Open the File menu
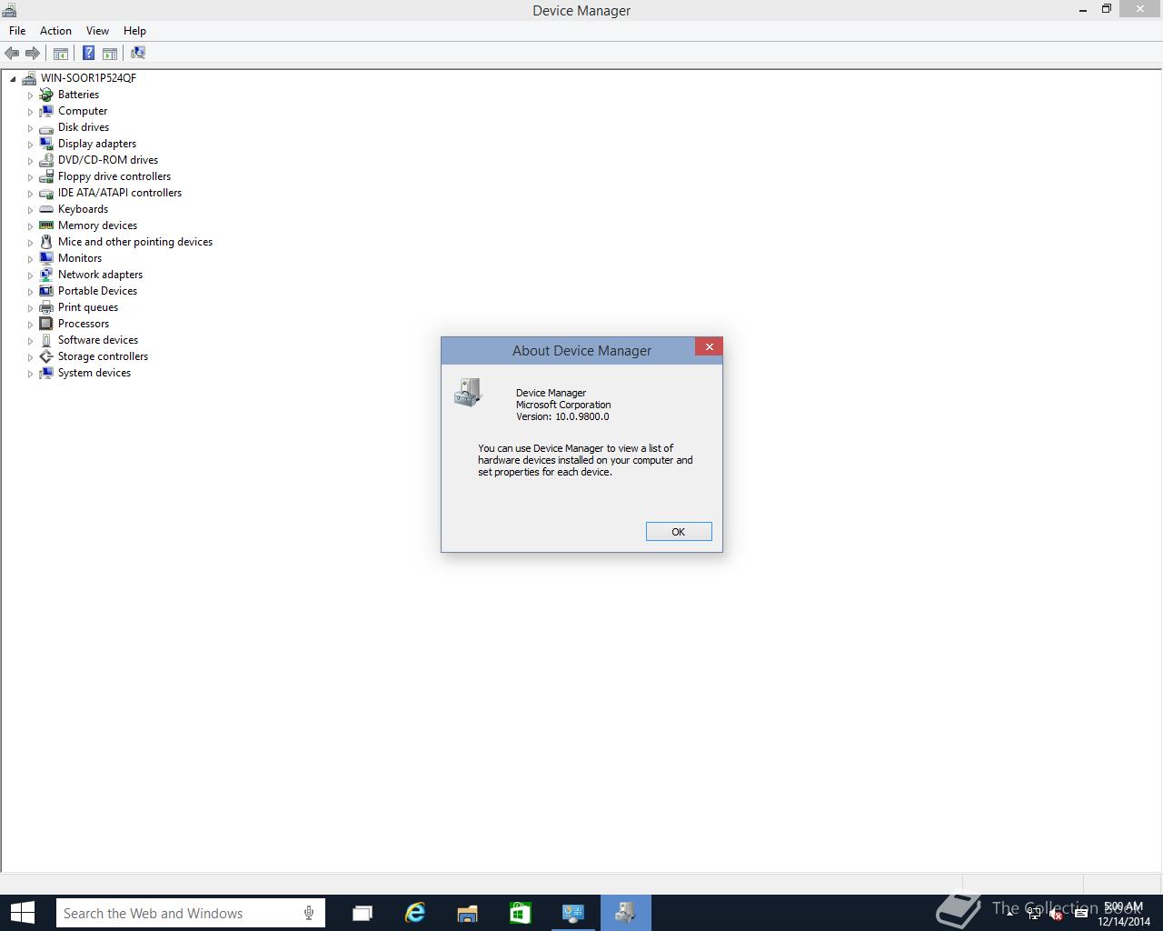The image size is (1163, 931). pos(17,31)
